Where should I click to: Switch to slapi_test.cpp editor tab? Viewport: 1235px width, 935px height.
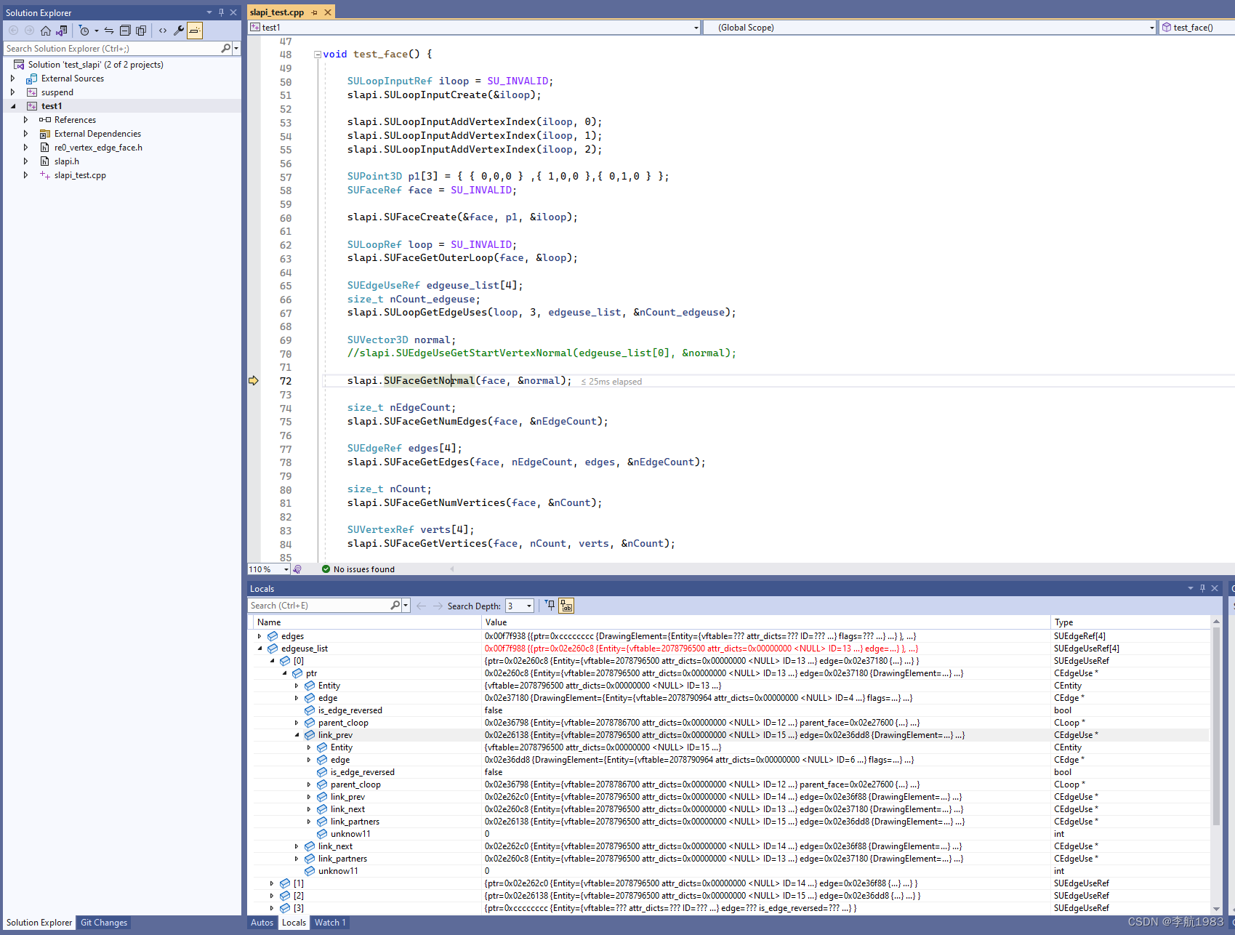[x=277, y=12]
